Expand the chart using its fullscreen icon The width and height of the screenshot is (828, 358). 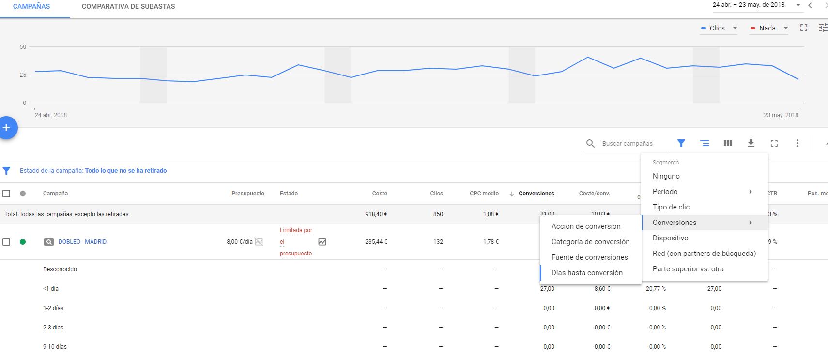point(804,28)
